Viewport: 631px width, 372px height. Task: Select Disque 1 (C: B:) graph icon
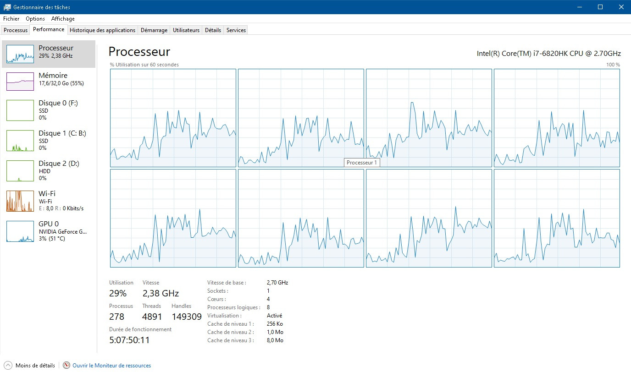[20, 141]
